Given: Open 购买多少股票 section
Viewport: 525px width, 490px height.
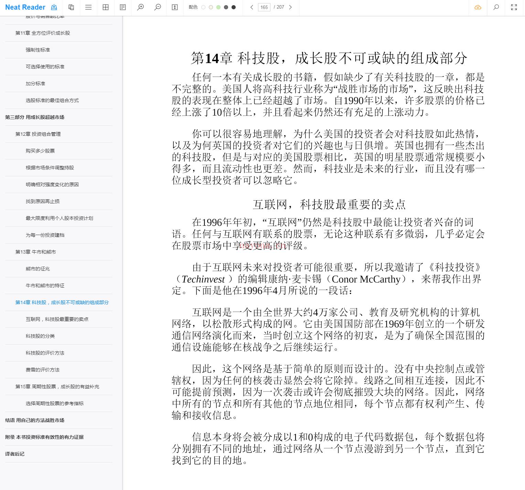Looking at the screenshot, I should pyautogui.click(x=40, y=151).
